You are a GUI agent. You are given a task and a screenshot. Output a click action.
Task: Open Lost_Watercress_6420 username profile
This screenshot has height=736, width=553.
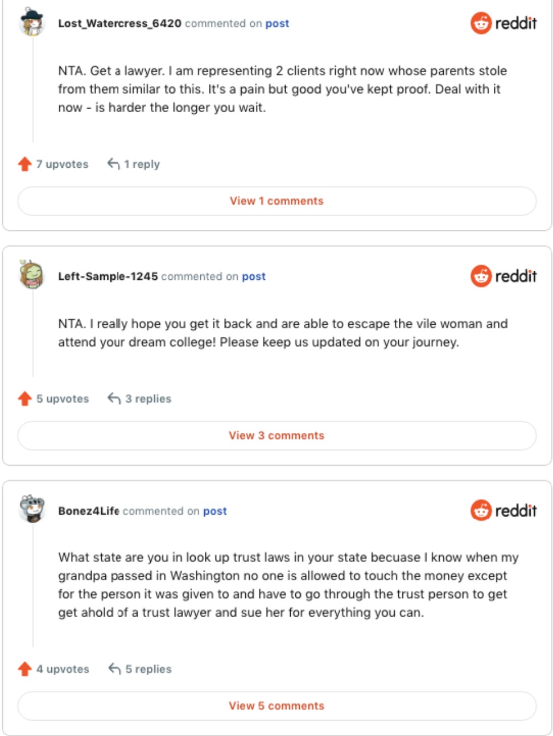[119, 23]
